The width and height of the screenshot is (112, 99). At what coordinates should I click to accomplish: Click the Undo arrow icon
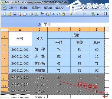click(x=77, y=14)
